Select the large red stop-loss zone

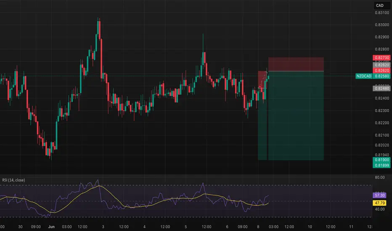coord(296,64)
